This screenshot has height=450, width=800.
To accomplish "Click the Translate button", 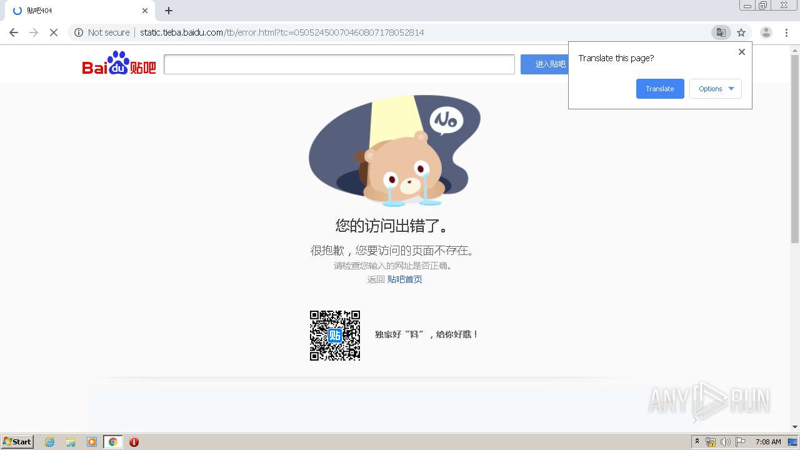I will [x=660, y=89].
